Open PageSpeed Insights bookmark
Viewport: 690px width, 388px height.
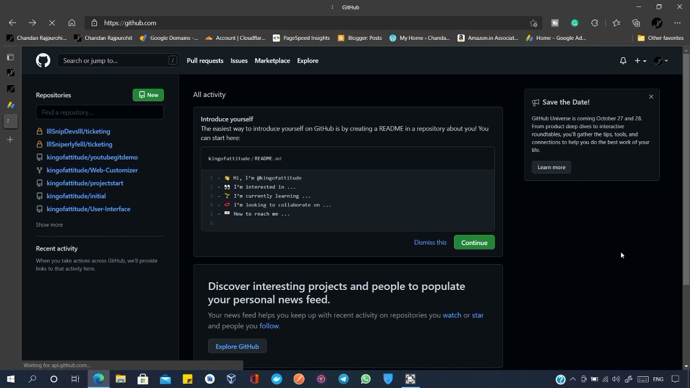301,38
